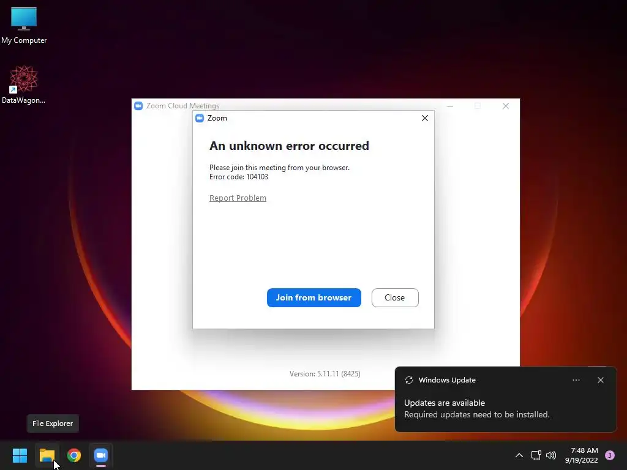Open the volume tray icon
This screenshot has height=470, width=627.
pos(551,455)
